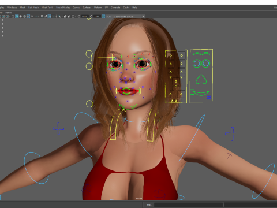This screenshot has width=277, height=208.
Task: Open the Generate menu
Action: point(115,8)
